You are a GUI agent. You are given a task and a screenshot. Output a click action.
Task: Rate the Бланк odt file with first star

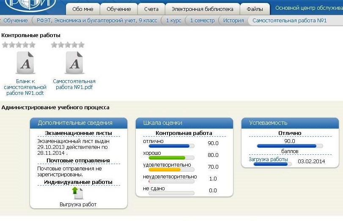(5, 45)
